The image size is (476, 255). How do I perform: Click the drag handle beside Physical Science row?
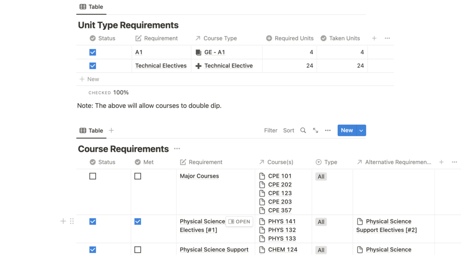pyautogui.click(x=72, y=221)
